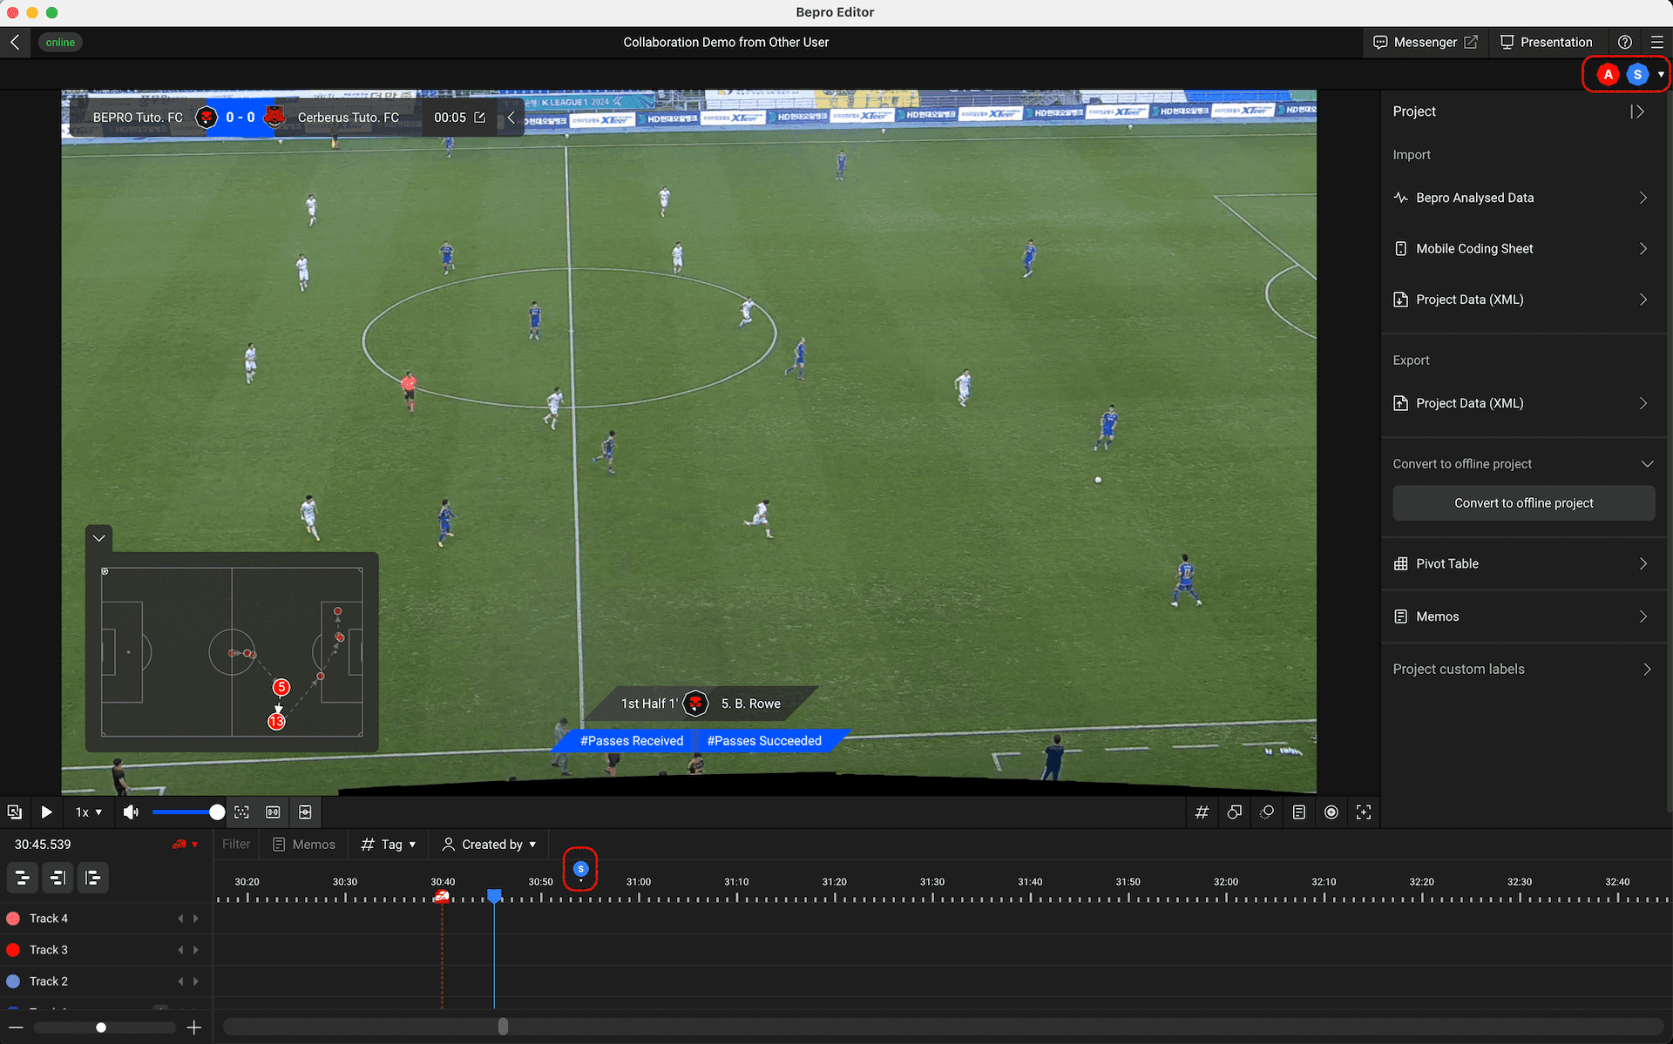The height and width of the screenshot is (1044, 1673).
Task: Collapse the Project side panel
Action: click(1637, 111)
